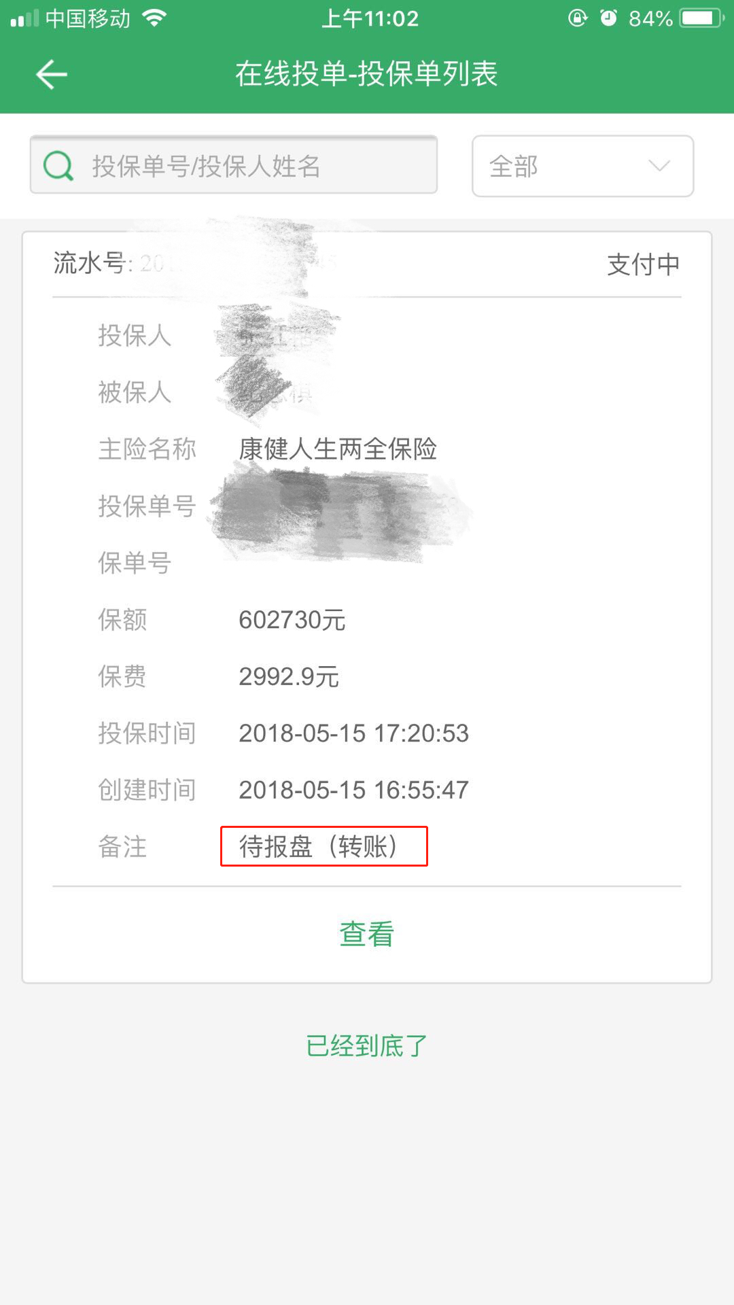Focus the 投保单号/投保人姓名 search field
This screenshot has width=734, height=1305.
pyautogui.click(x=233, y=164)
